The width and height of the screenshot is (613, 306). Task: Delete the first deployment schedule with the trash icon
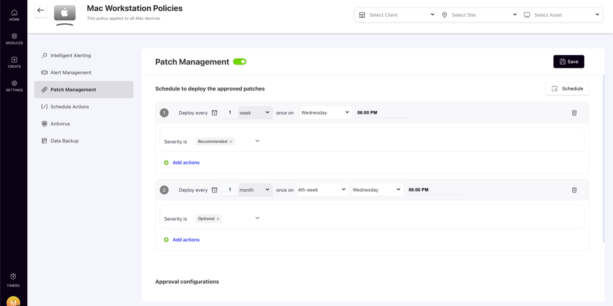tap(574, 112)
